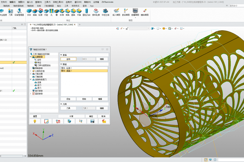Click the light bulb icon in dialog
Viewport: 244px width, 162px height.
(x=35, y=121)
